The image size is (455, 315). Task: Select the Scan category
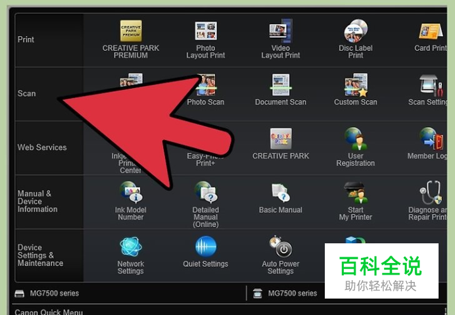(x=26, y=93)
